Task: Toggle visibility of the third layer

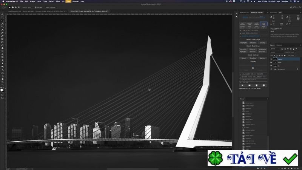Action: point(271,66)
